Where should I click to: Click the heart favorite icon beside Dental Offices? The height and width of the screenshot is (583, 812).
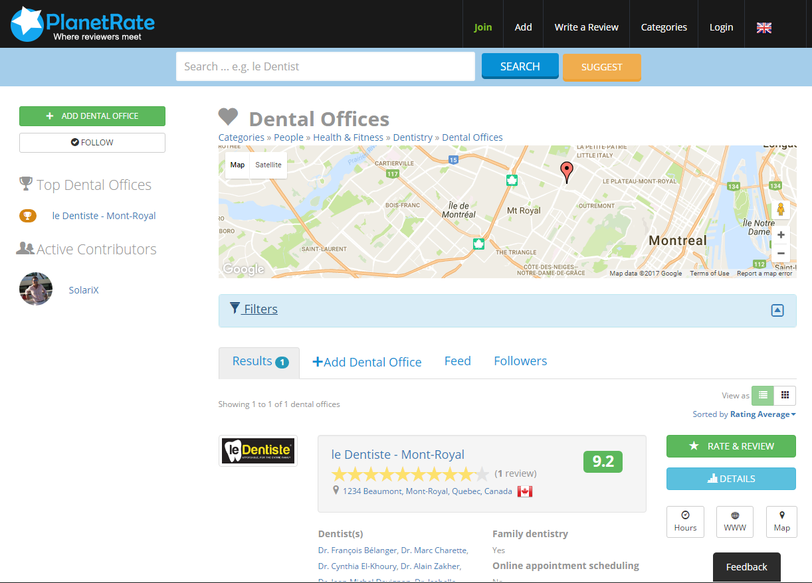coord(228,117)
